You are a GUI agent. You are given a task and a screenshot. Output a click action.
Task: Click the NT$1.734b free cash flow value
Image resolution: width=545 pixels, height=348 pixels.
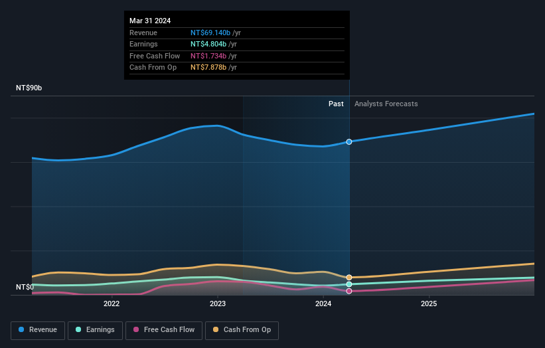208,56
